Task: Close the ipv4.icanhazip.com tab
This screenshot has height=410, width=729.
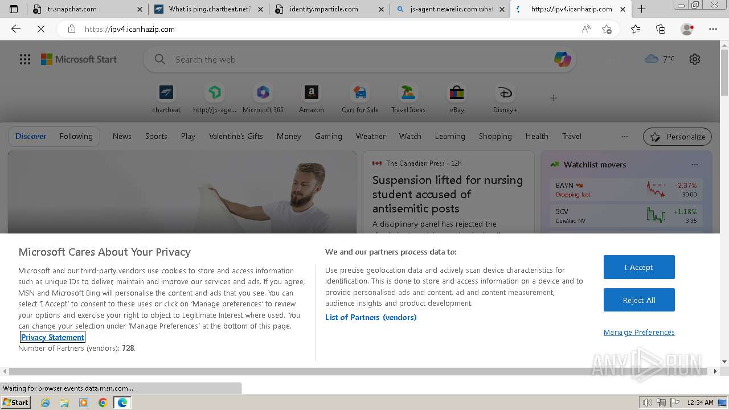Action: click(x=622, y=9)
